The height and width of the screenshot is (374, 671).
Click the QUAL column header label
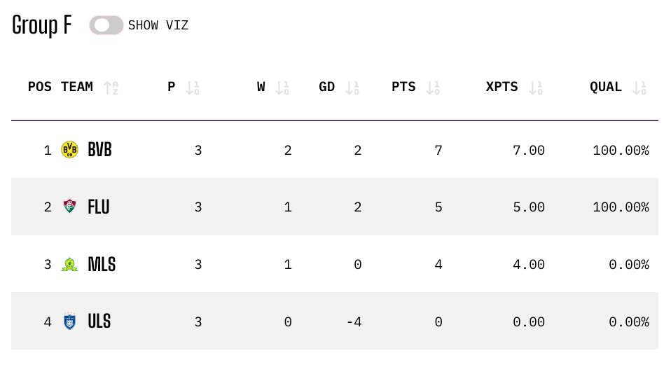point(606,87)
